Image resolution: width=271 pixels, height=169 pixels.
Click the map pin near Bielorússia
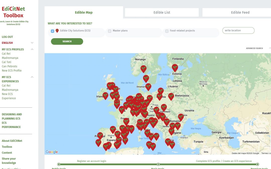pyautogui.click(x=171, y=96)
